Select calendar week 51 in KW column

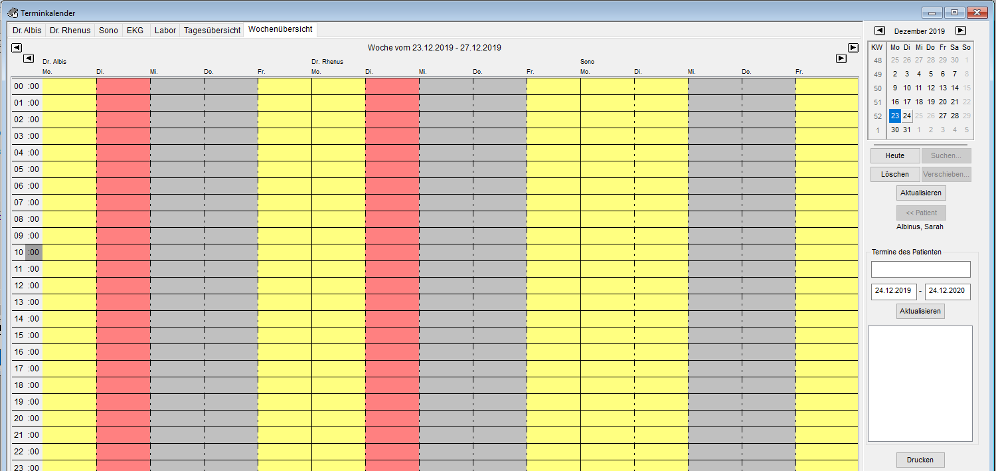click(878, 102)
